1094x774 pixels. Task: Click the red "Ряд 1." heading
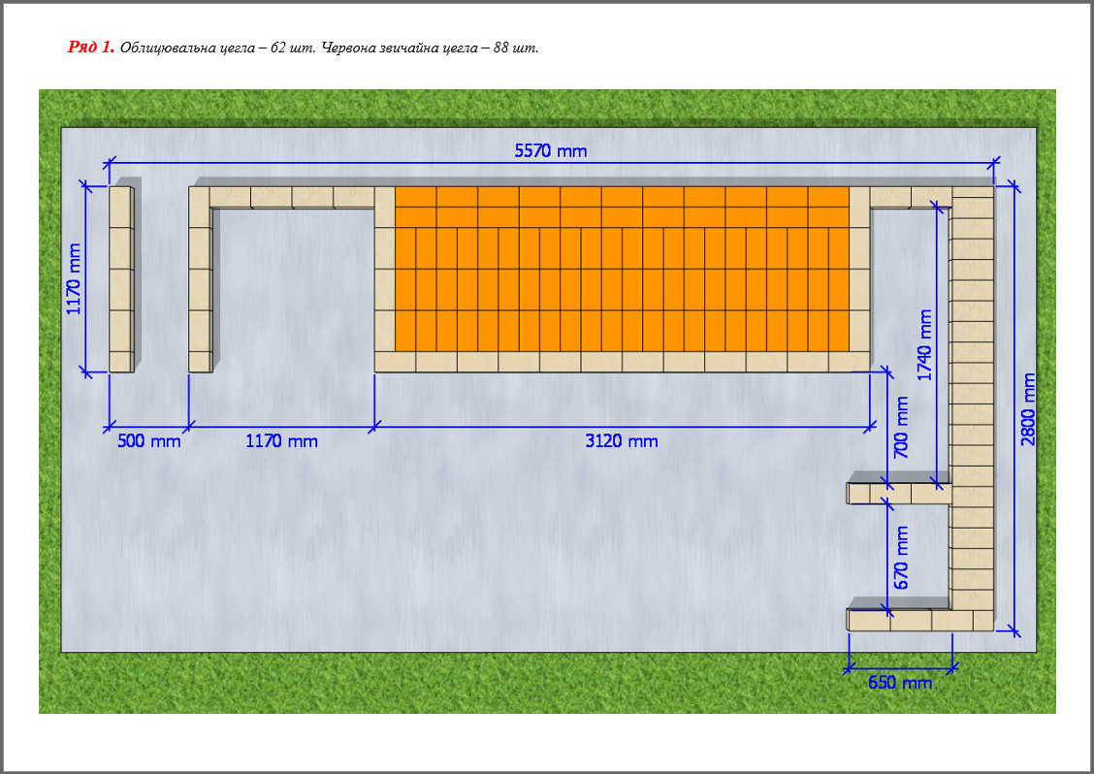point(91,47)
